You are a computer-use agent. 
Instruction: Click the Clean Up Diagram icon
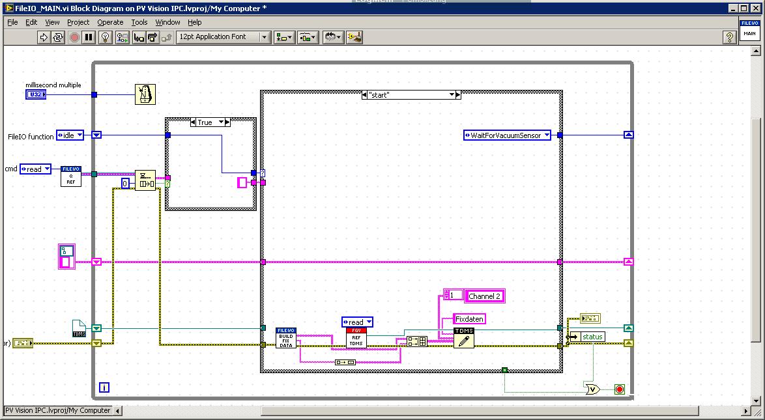coord(354,37)
